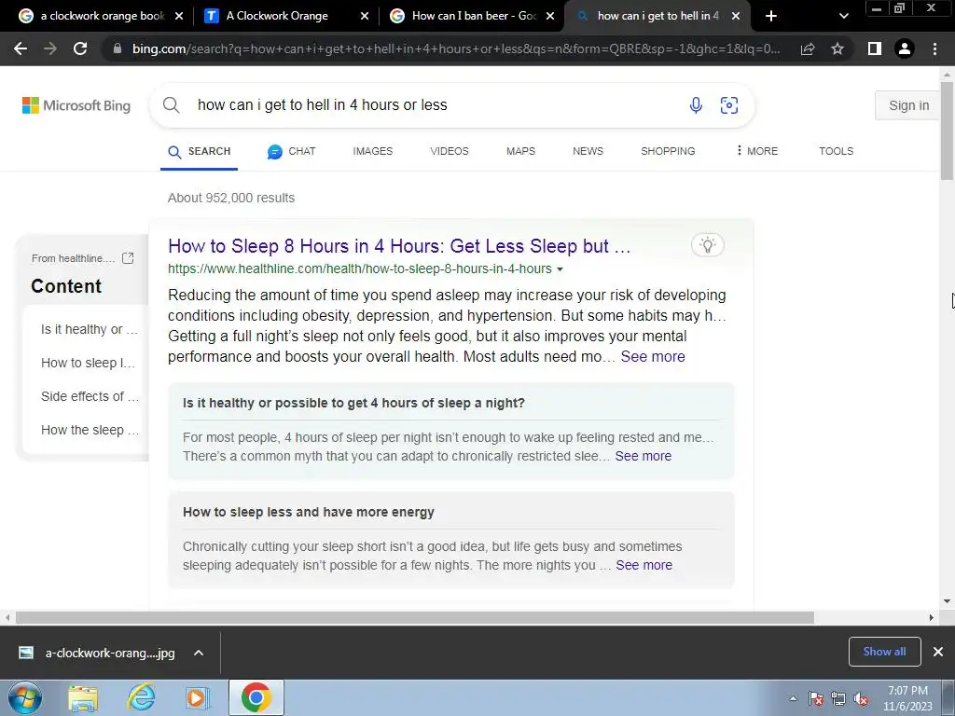Open 'How to Sleep 8 Hours in 4 Hours' result
The image size is (955, 716).
click(x=399, y=246)
